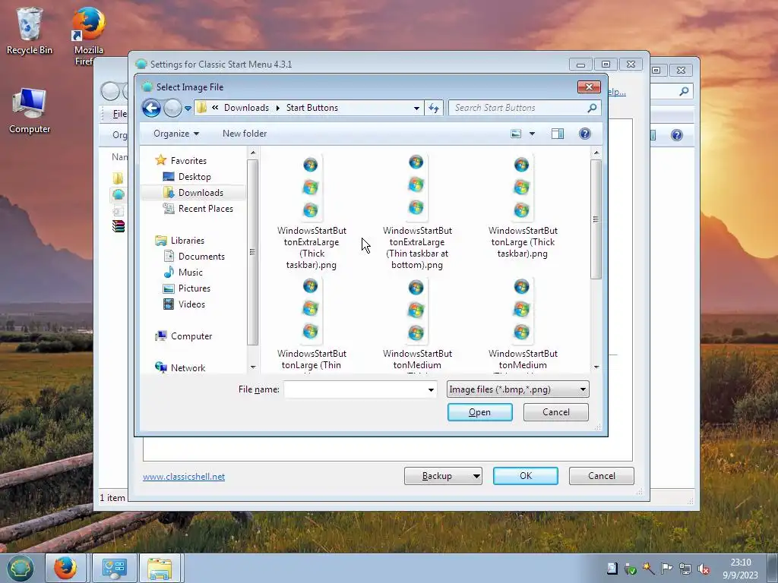
Task: Open File menu in background Explorer window
Action: tap(119, 114)
